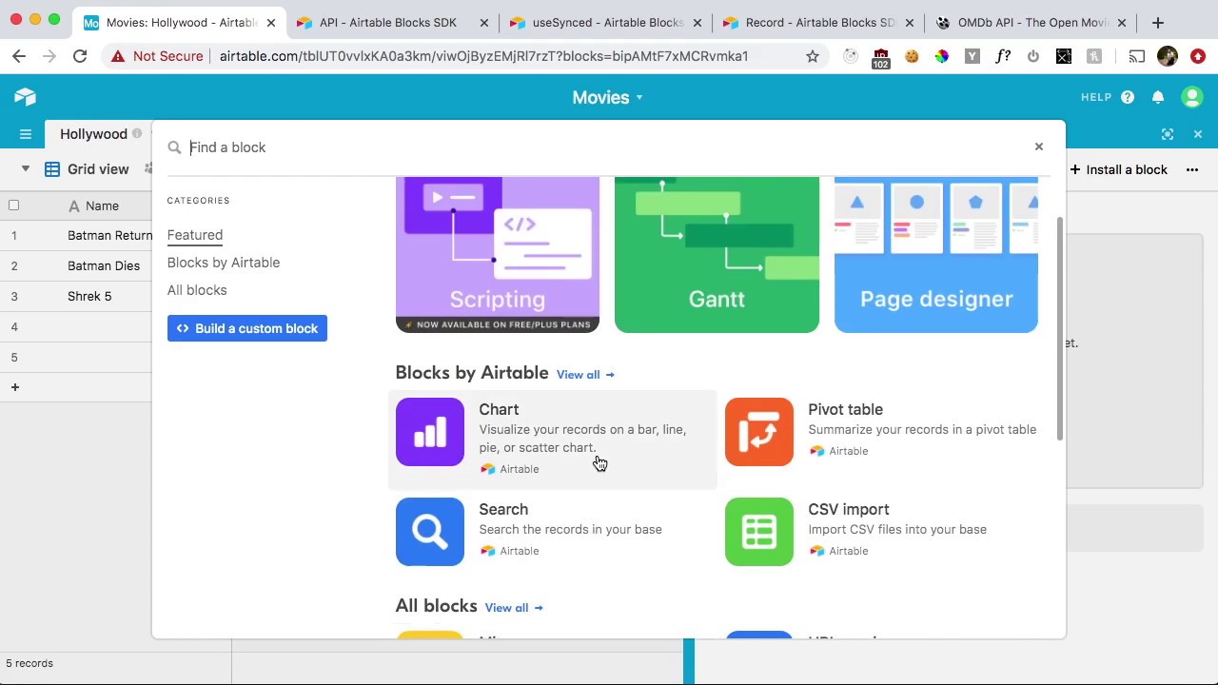Screen dimensions: 1218x685
Task: Open the CSV import block icon
Action: pyautogui.click(x=759, y=532)
